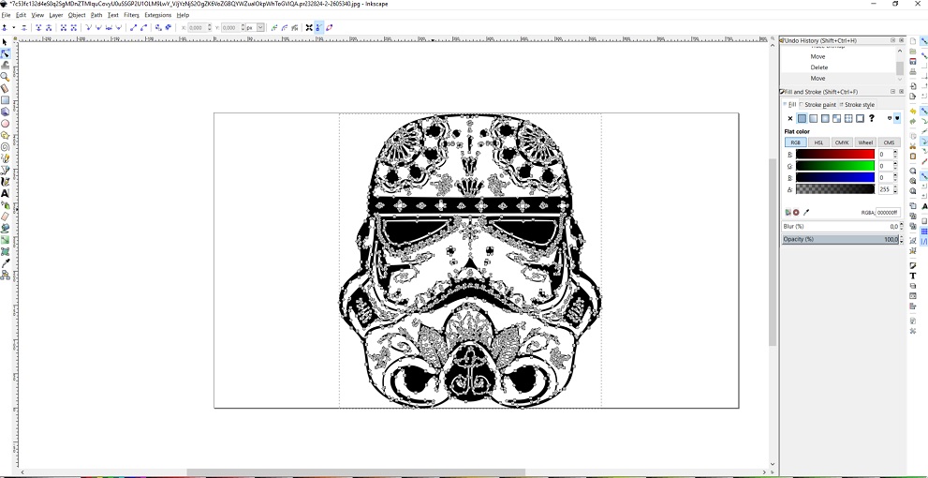Select the Wheel color mode
Image resolution: width=928 pixels, height=478 pixels.
pyautogui.click(x=865, y=142)
